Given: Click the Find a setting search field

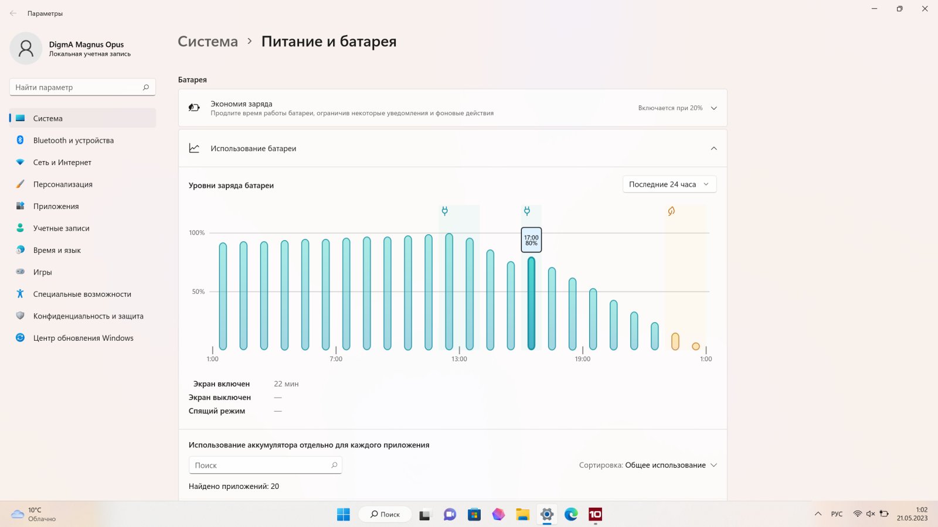Looking at the screenshot, I should point(76,87).
